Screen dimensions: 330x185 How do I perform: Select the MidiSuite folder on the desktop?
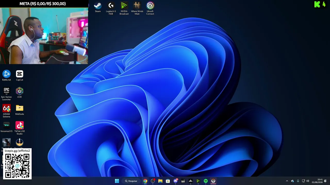point(20,110)
